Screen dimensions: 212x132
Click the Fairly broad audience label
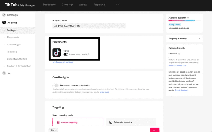pyautogui.click(x=175, y=24)
